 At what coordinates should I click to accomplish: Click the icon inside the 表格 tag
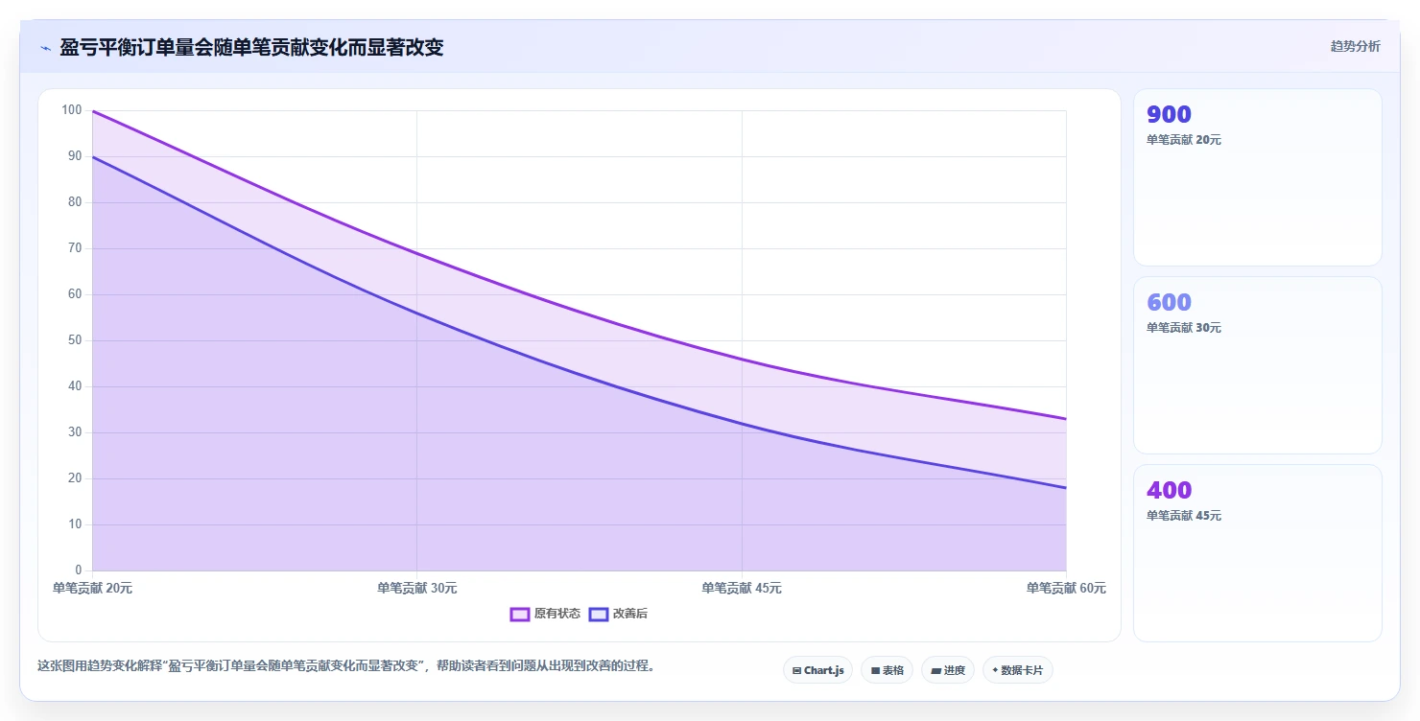(x=875, y=671)
